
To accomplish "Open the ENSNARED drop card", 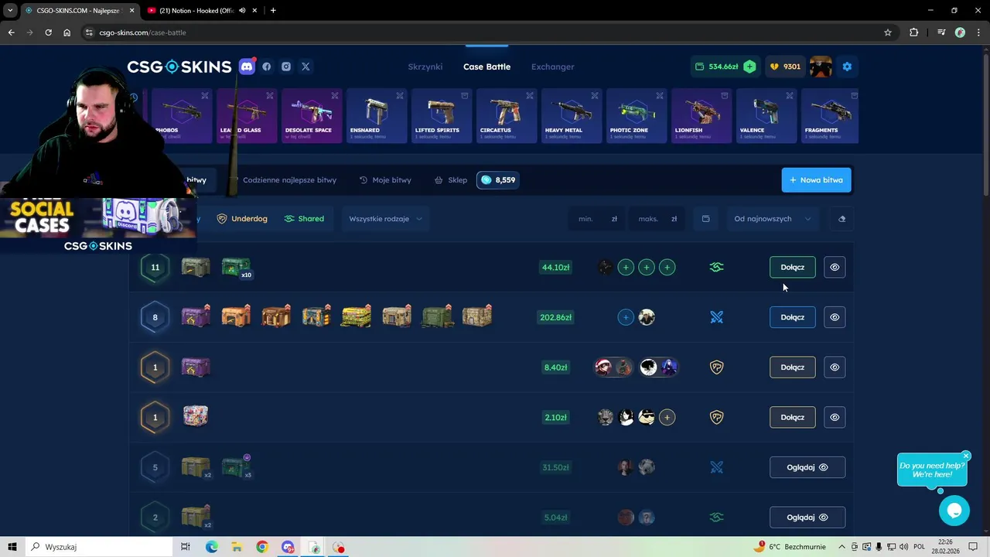I will tap(377, 116).
